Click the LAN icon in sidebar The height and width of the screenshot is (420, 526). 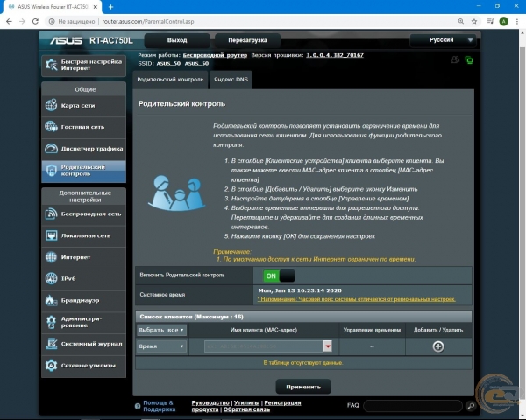pyautogui.click(x=52, y=235)
